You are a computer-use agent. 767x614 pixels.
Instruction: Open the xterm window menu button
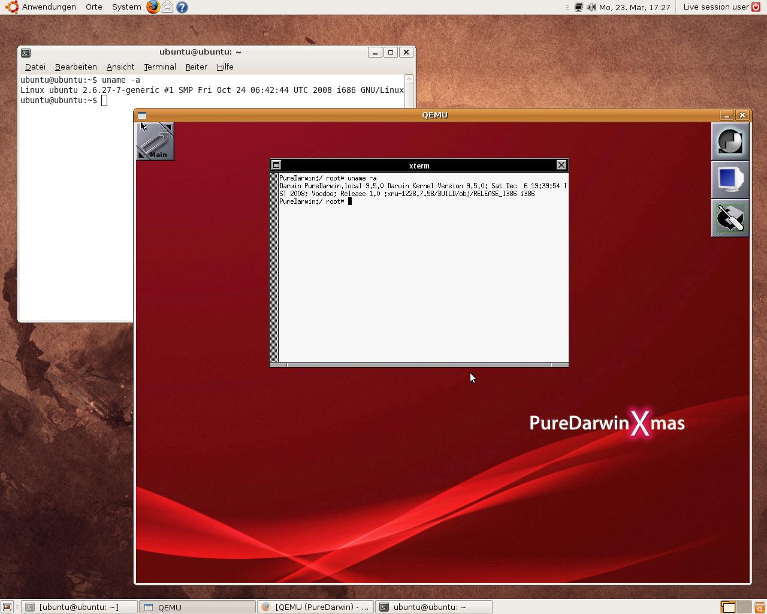point(276,165)
